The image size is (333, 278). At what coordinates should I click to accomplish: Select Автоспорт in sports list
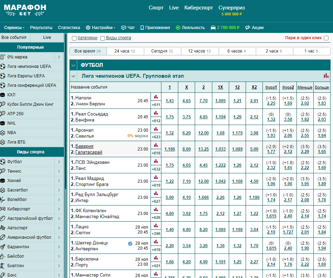[x=27, y=228]
